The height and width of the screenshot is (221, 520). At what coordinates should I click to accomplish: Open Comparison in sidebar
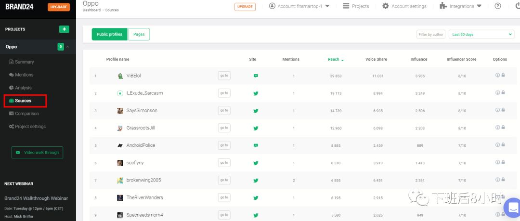coord(24,114)
